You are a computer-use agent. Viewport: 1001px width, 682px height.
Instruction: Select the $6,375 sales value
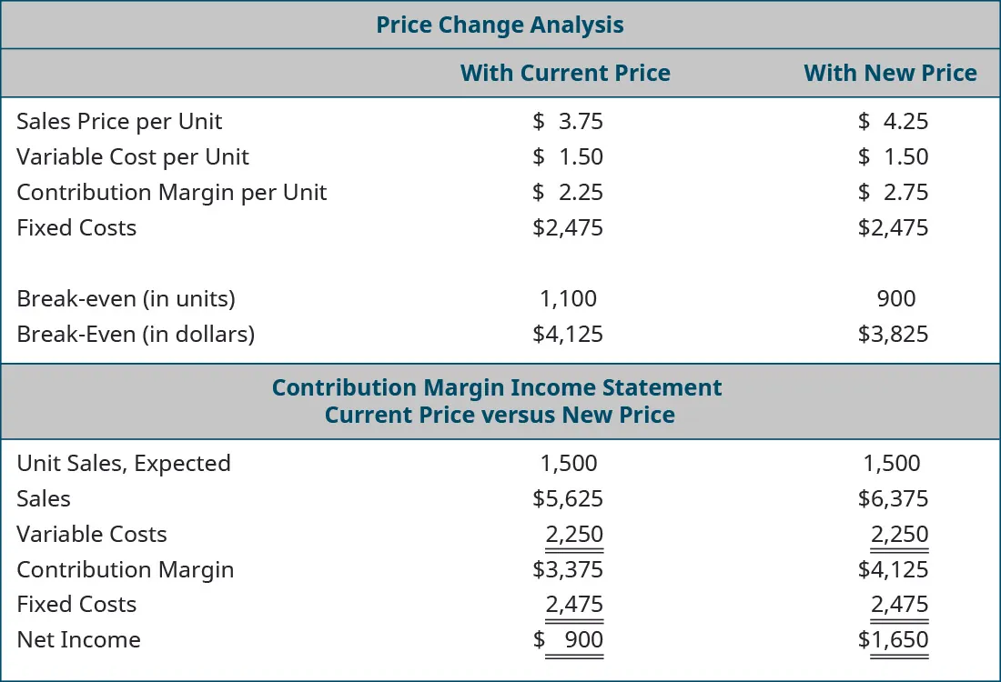point(893,499)
